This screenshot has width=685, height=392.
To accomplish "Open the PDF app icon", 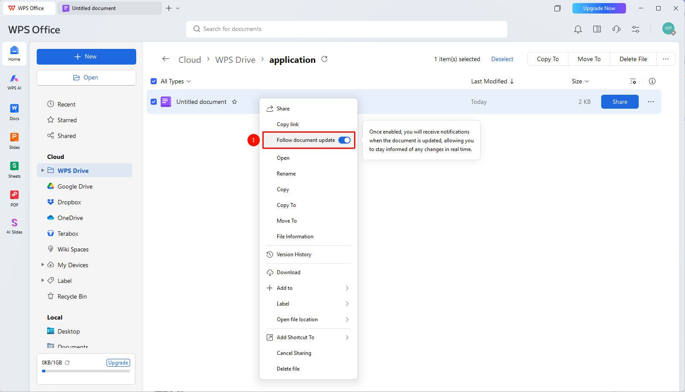I will (x=14, y=198).
